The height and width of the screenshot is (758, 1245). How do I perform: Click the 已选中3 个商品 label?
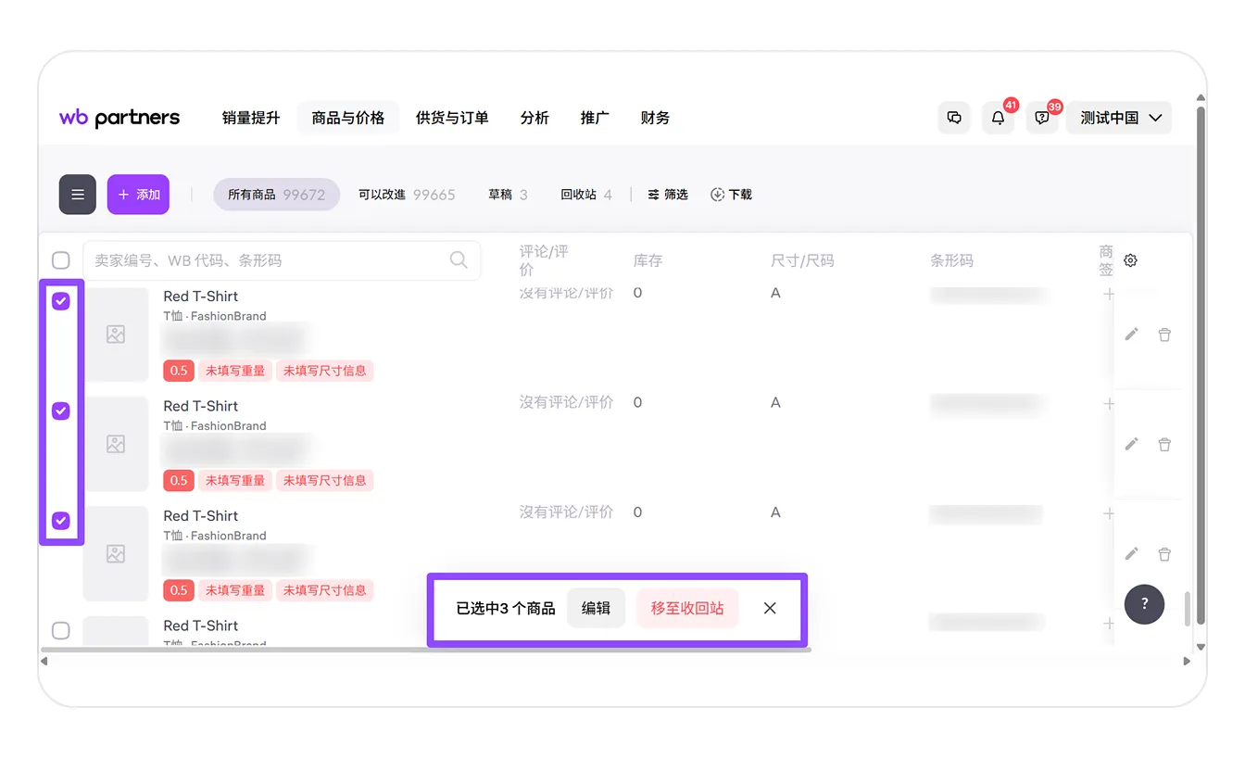(x=506, y=608)
